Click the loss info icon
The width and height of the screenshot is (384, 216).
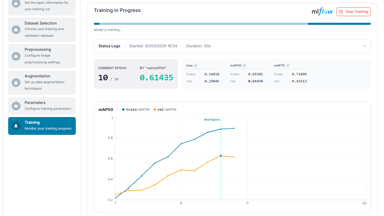tap(196, 66)
